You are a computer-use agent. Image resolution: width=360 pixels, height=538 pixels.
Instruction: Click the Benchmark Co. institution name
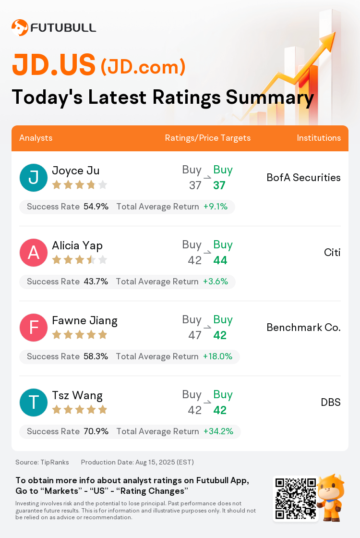304,327
